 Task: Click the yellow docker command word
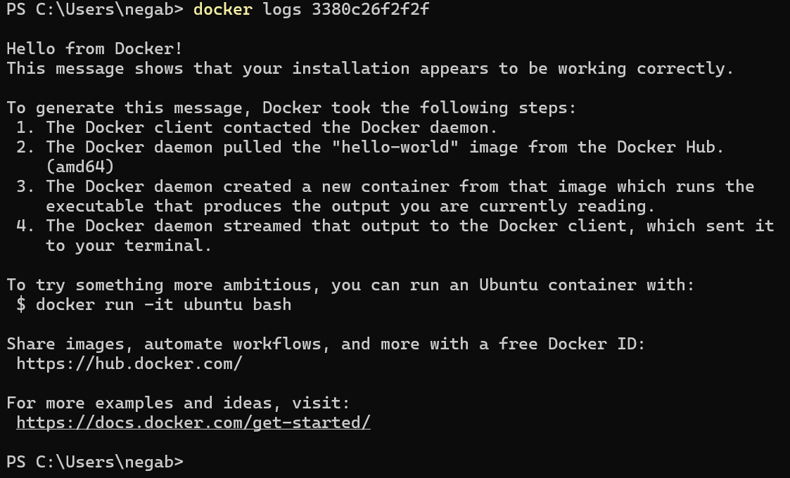(x=223, y=9)
